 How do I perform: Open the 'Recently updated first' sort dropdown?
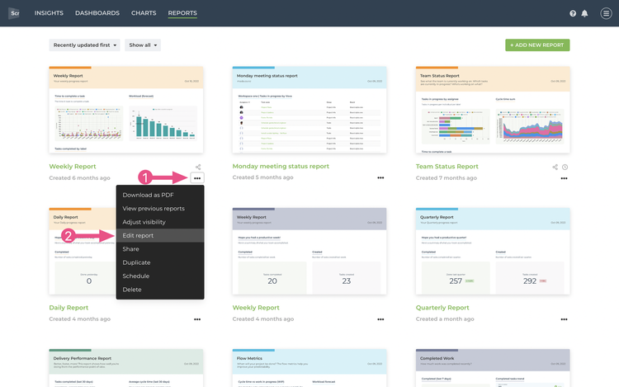84,45
